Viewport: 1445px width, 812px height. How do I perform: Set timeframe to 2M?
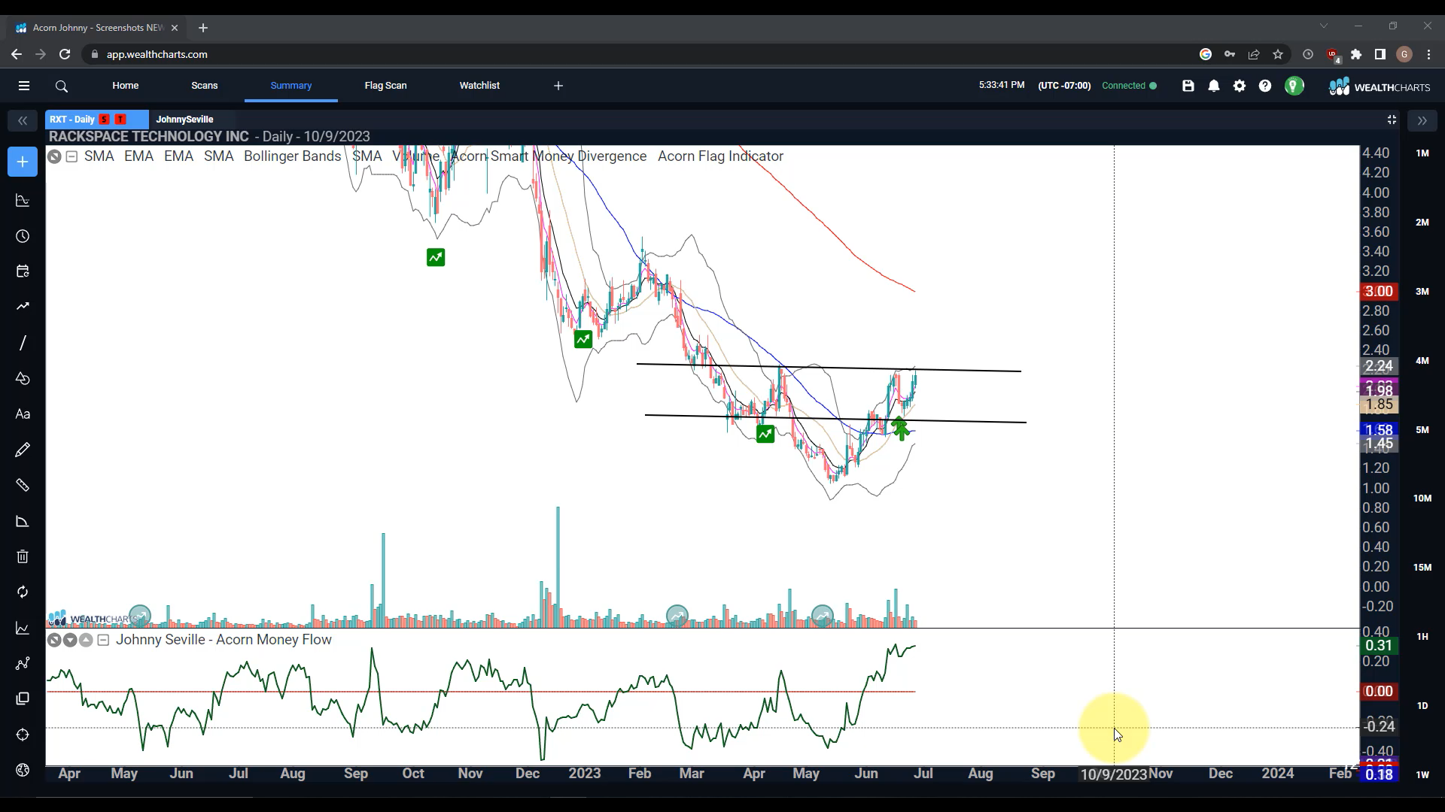1422,222
